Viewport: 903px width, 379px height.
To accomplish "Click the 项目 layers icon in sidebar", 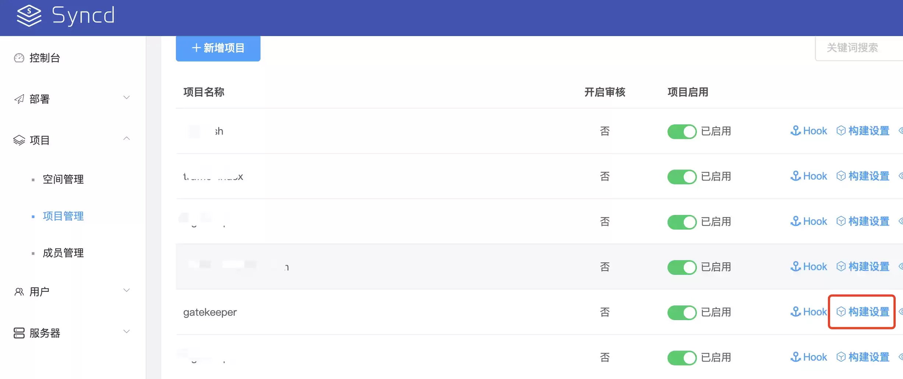I will coord(19,140).
